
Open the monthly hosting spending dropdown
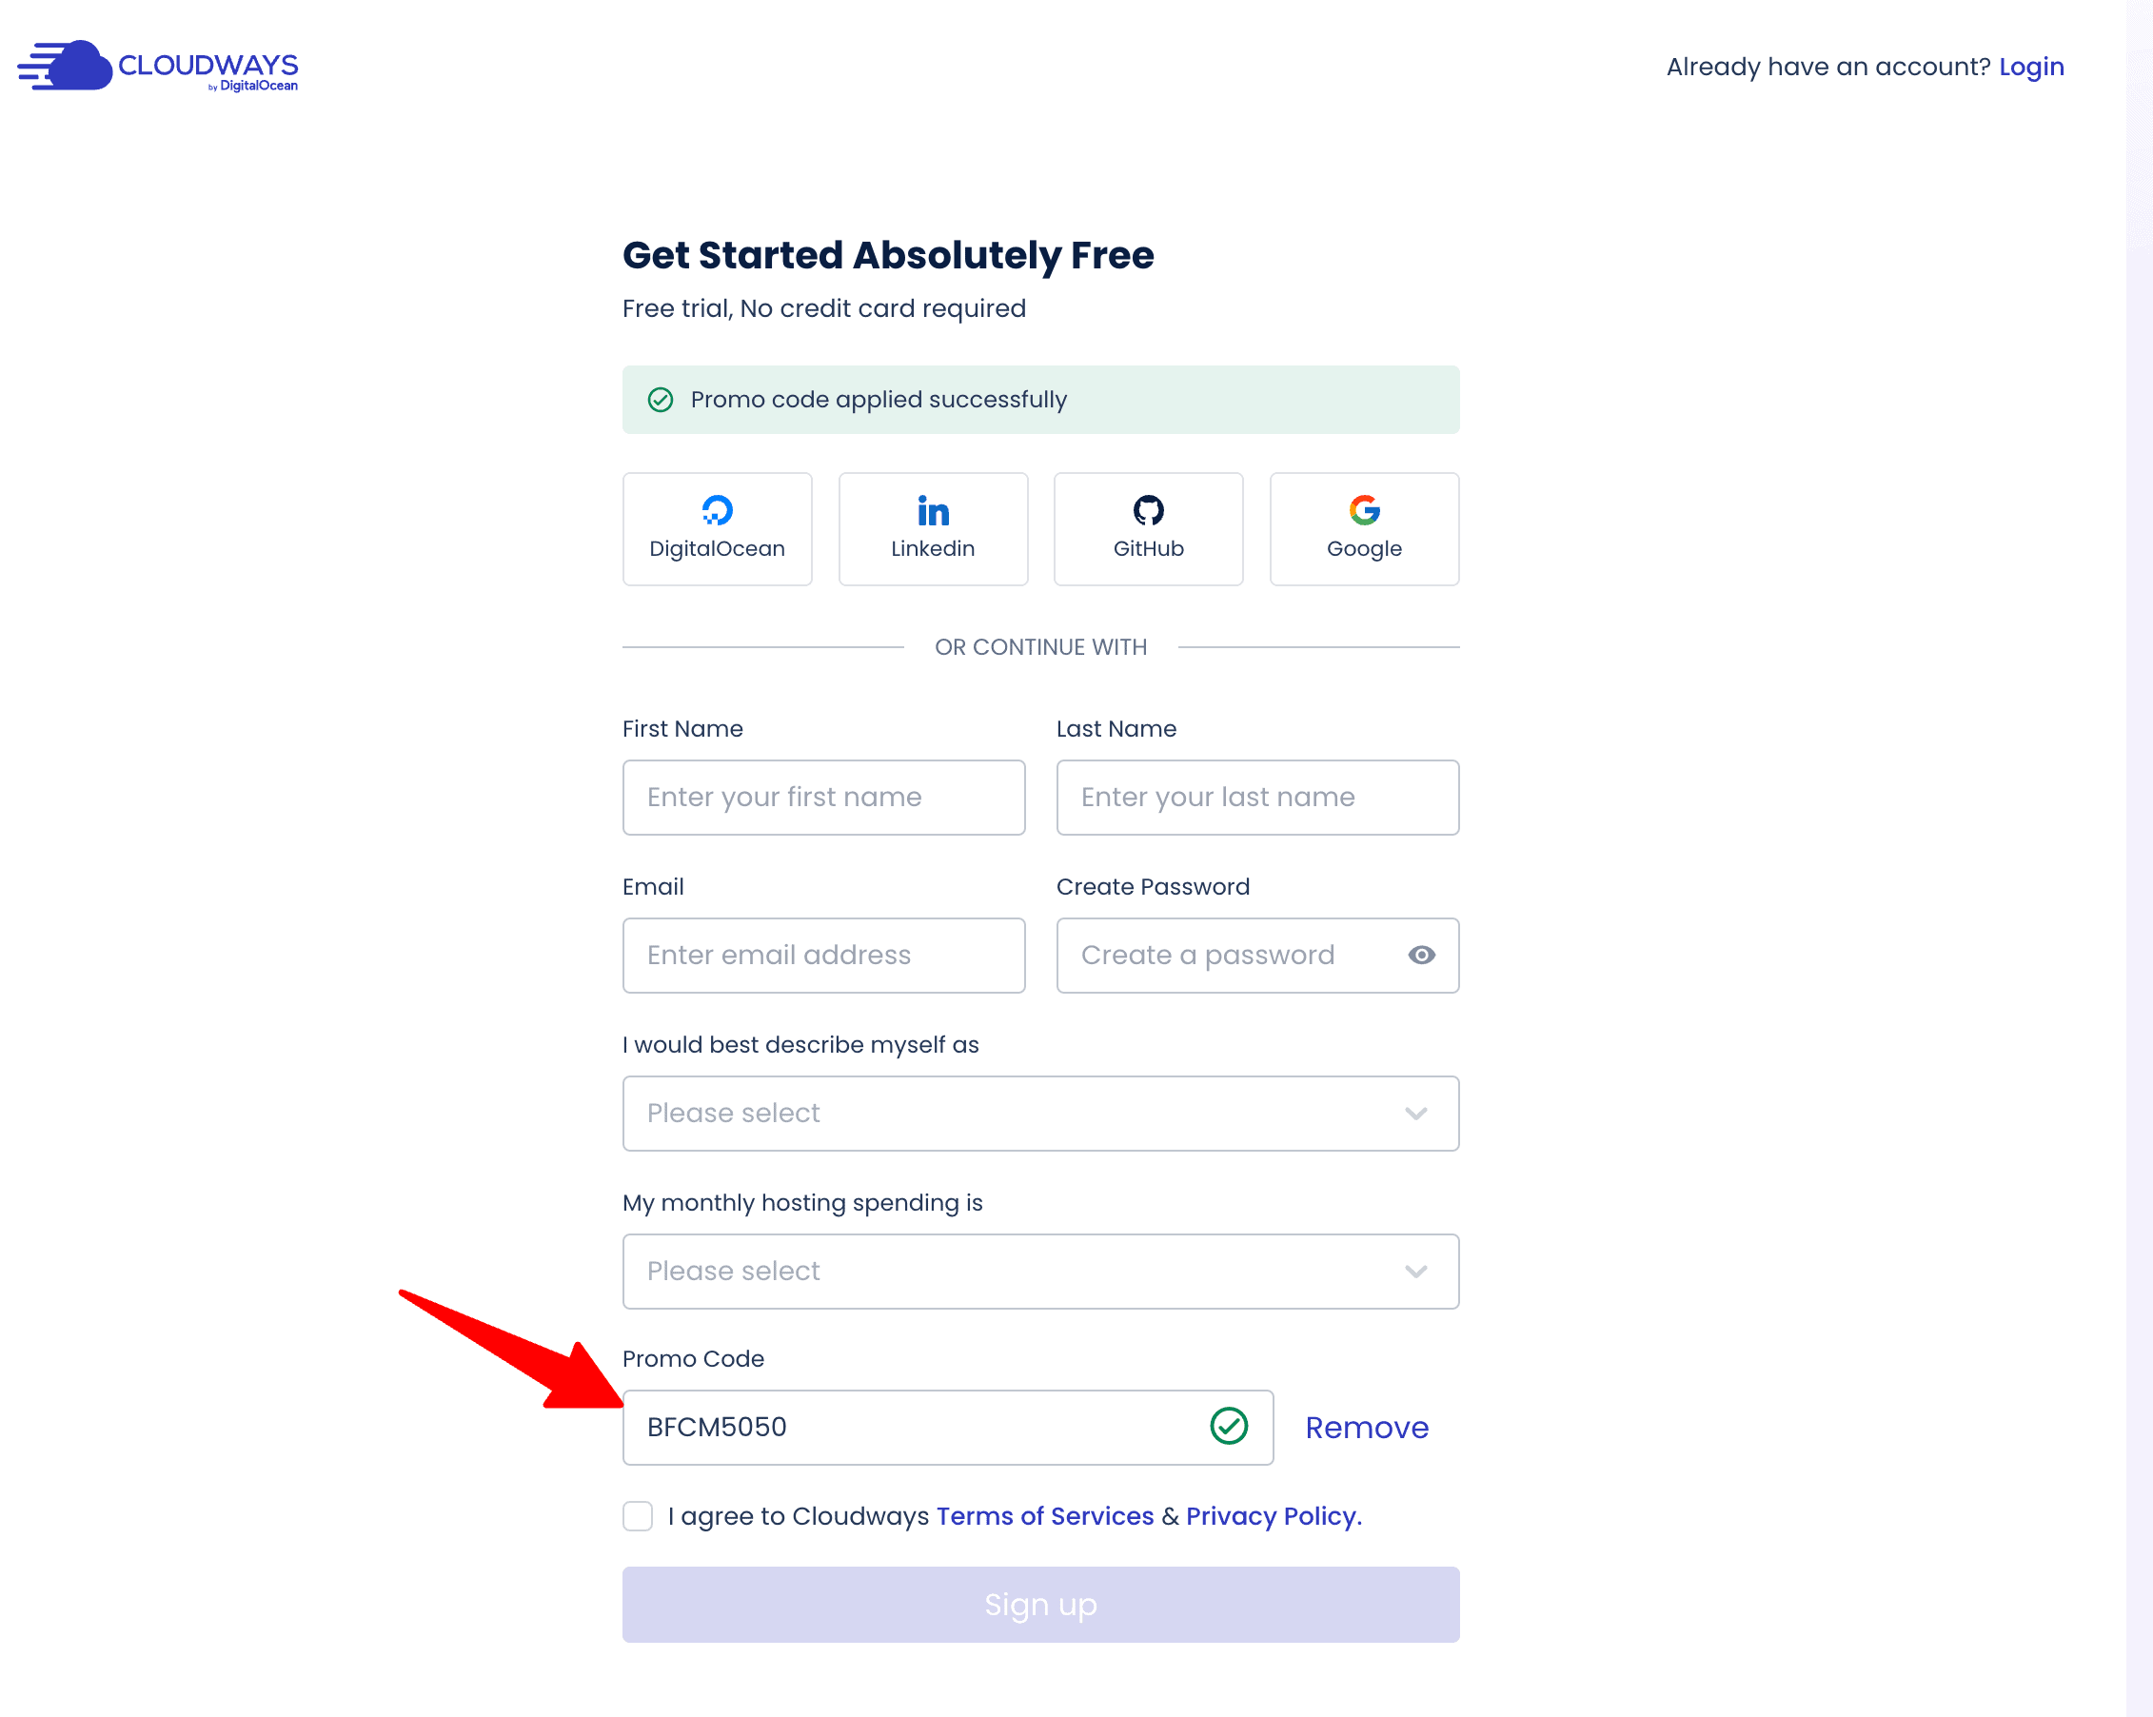point(1039,1271)
